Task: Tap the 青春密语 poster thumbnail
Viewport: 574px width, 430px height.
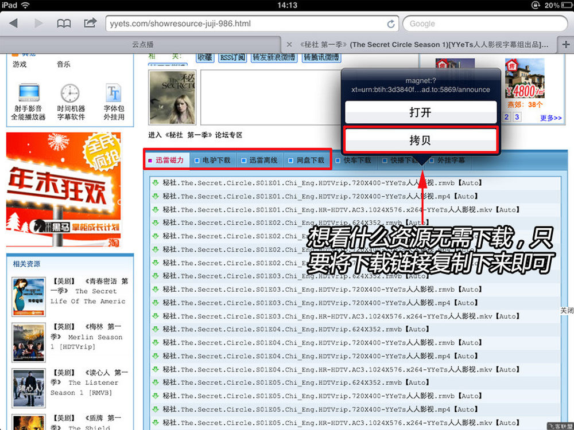Action: (x=29, y=296)
